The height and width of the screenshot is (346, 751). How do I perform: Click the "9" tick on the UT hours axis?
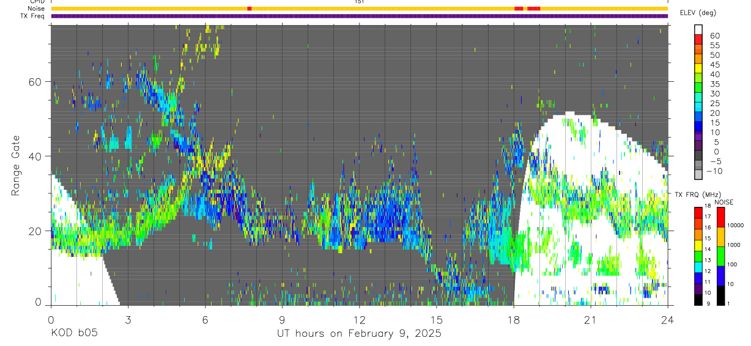283,319
